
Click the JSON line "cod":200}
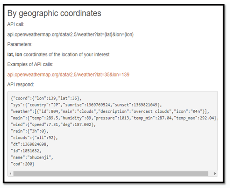coord(22,164)
